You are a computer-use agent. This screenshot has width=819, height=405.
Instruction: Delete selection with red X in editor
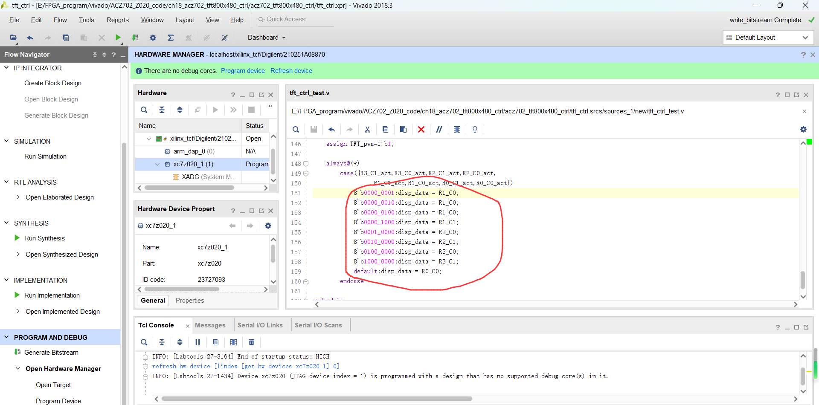[421, 130]
